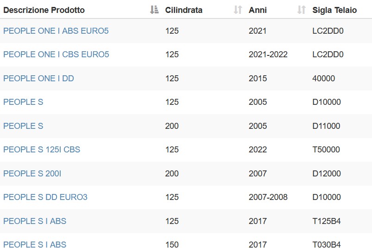Screen dimensions: 372x248
Task: Open PEOPLE ONE I ABS EURO5 link
Action: 56,31
